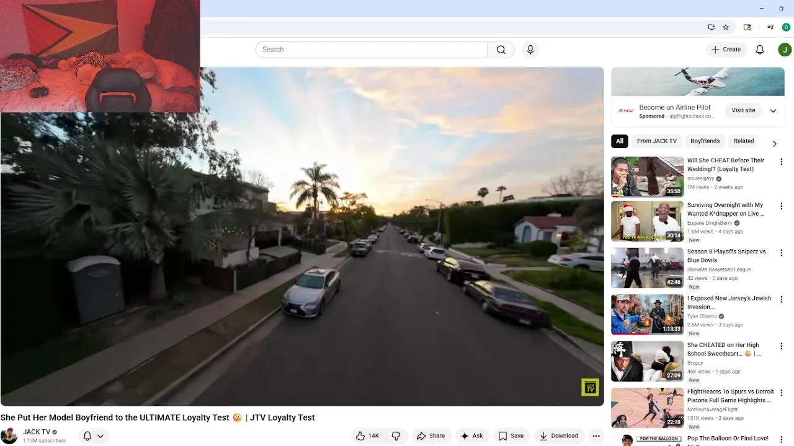Open Will She CHEAT Before Their Wedding thumbnail
This screenshot has width=794, height=446.
click(x=647, y=177)
